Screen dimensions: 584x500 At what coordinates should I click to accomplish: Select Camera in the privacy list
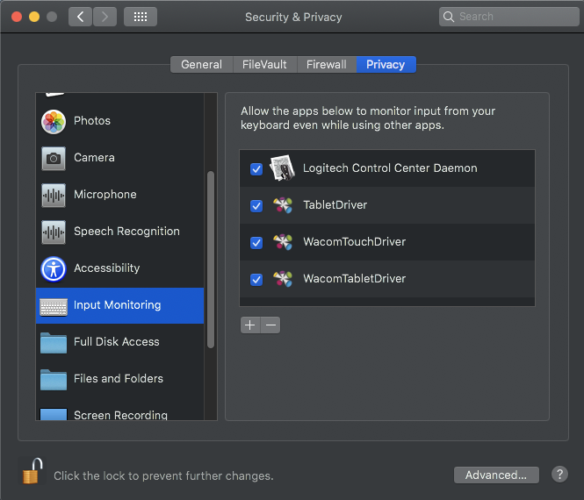(x=120, y=158)
